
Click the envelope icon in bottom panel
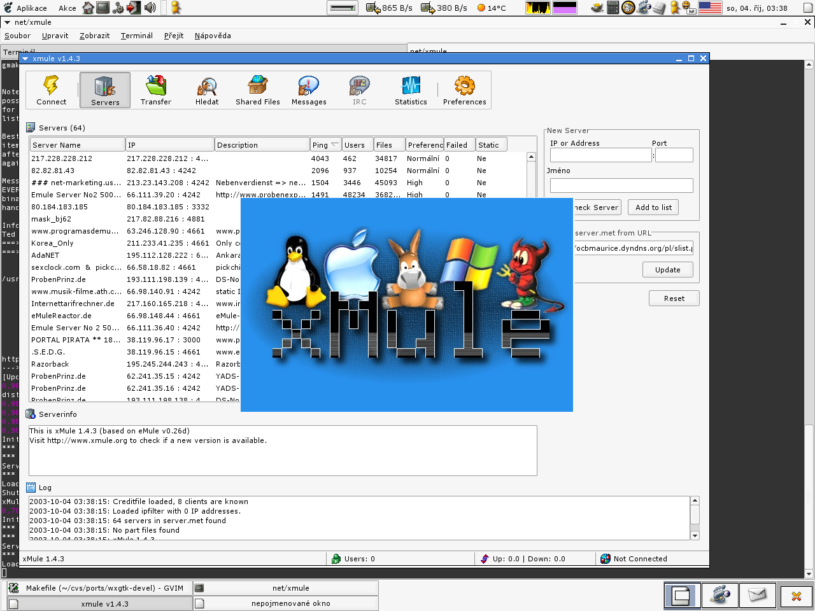[757, 596]
